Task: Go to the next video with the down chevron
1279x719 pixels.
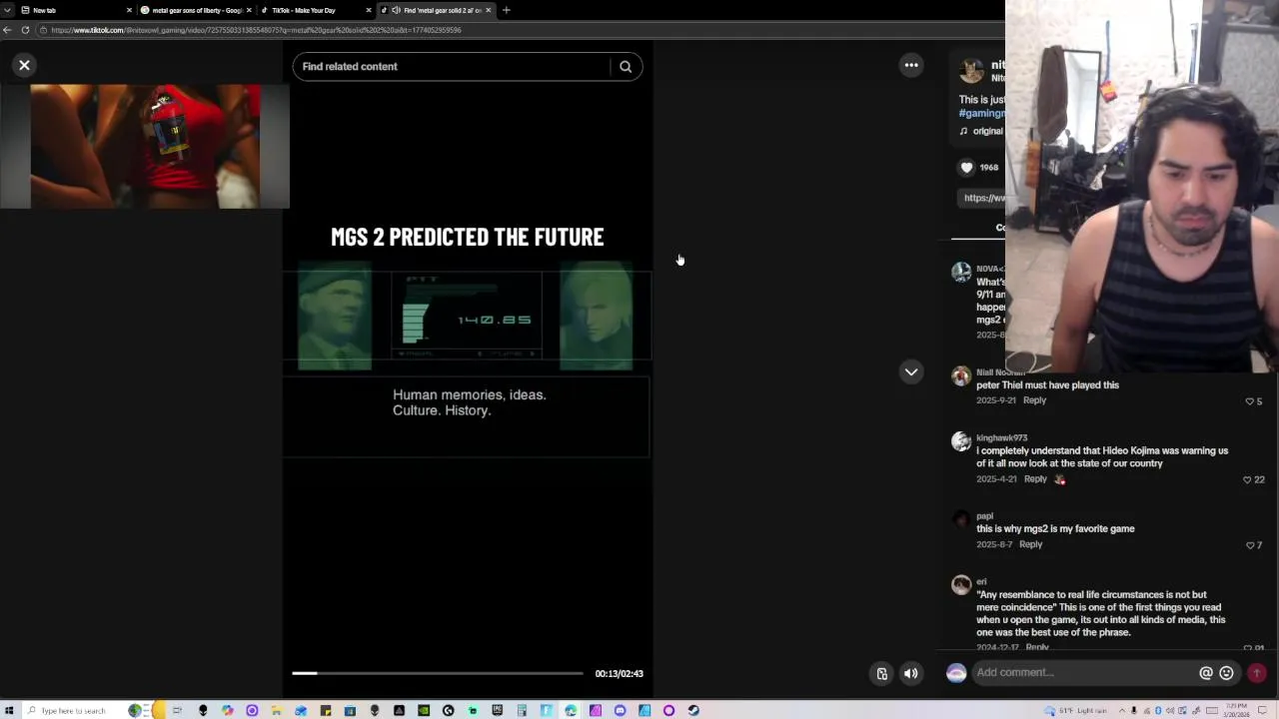Action: pyautogui.click(x=911, y=371)
